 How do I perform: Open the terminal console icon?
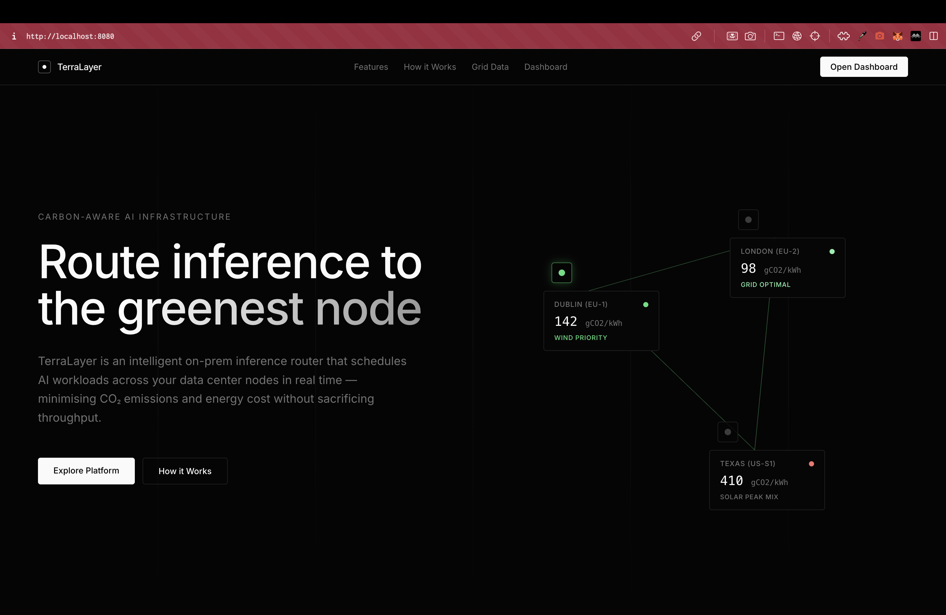tap(779, 36)
